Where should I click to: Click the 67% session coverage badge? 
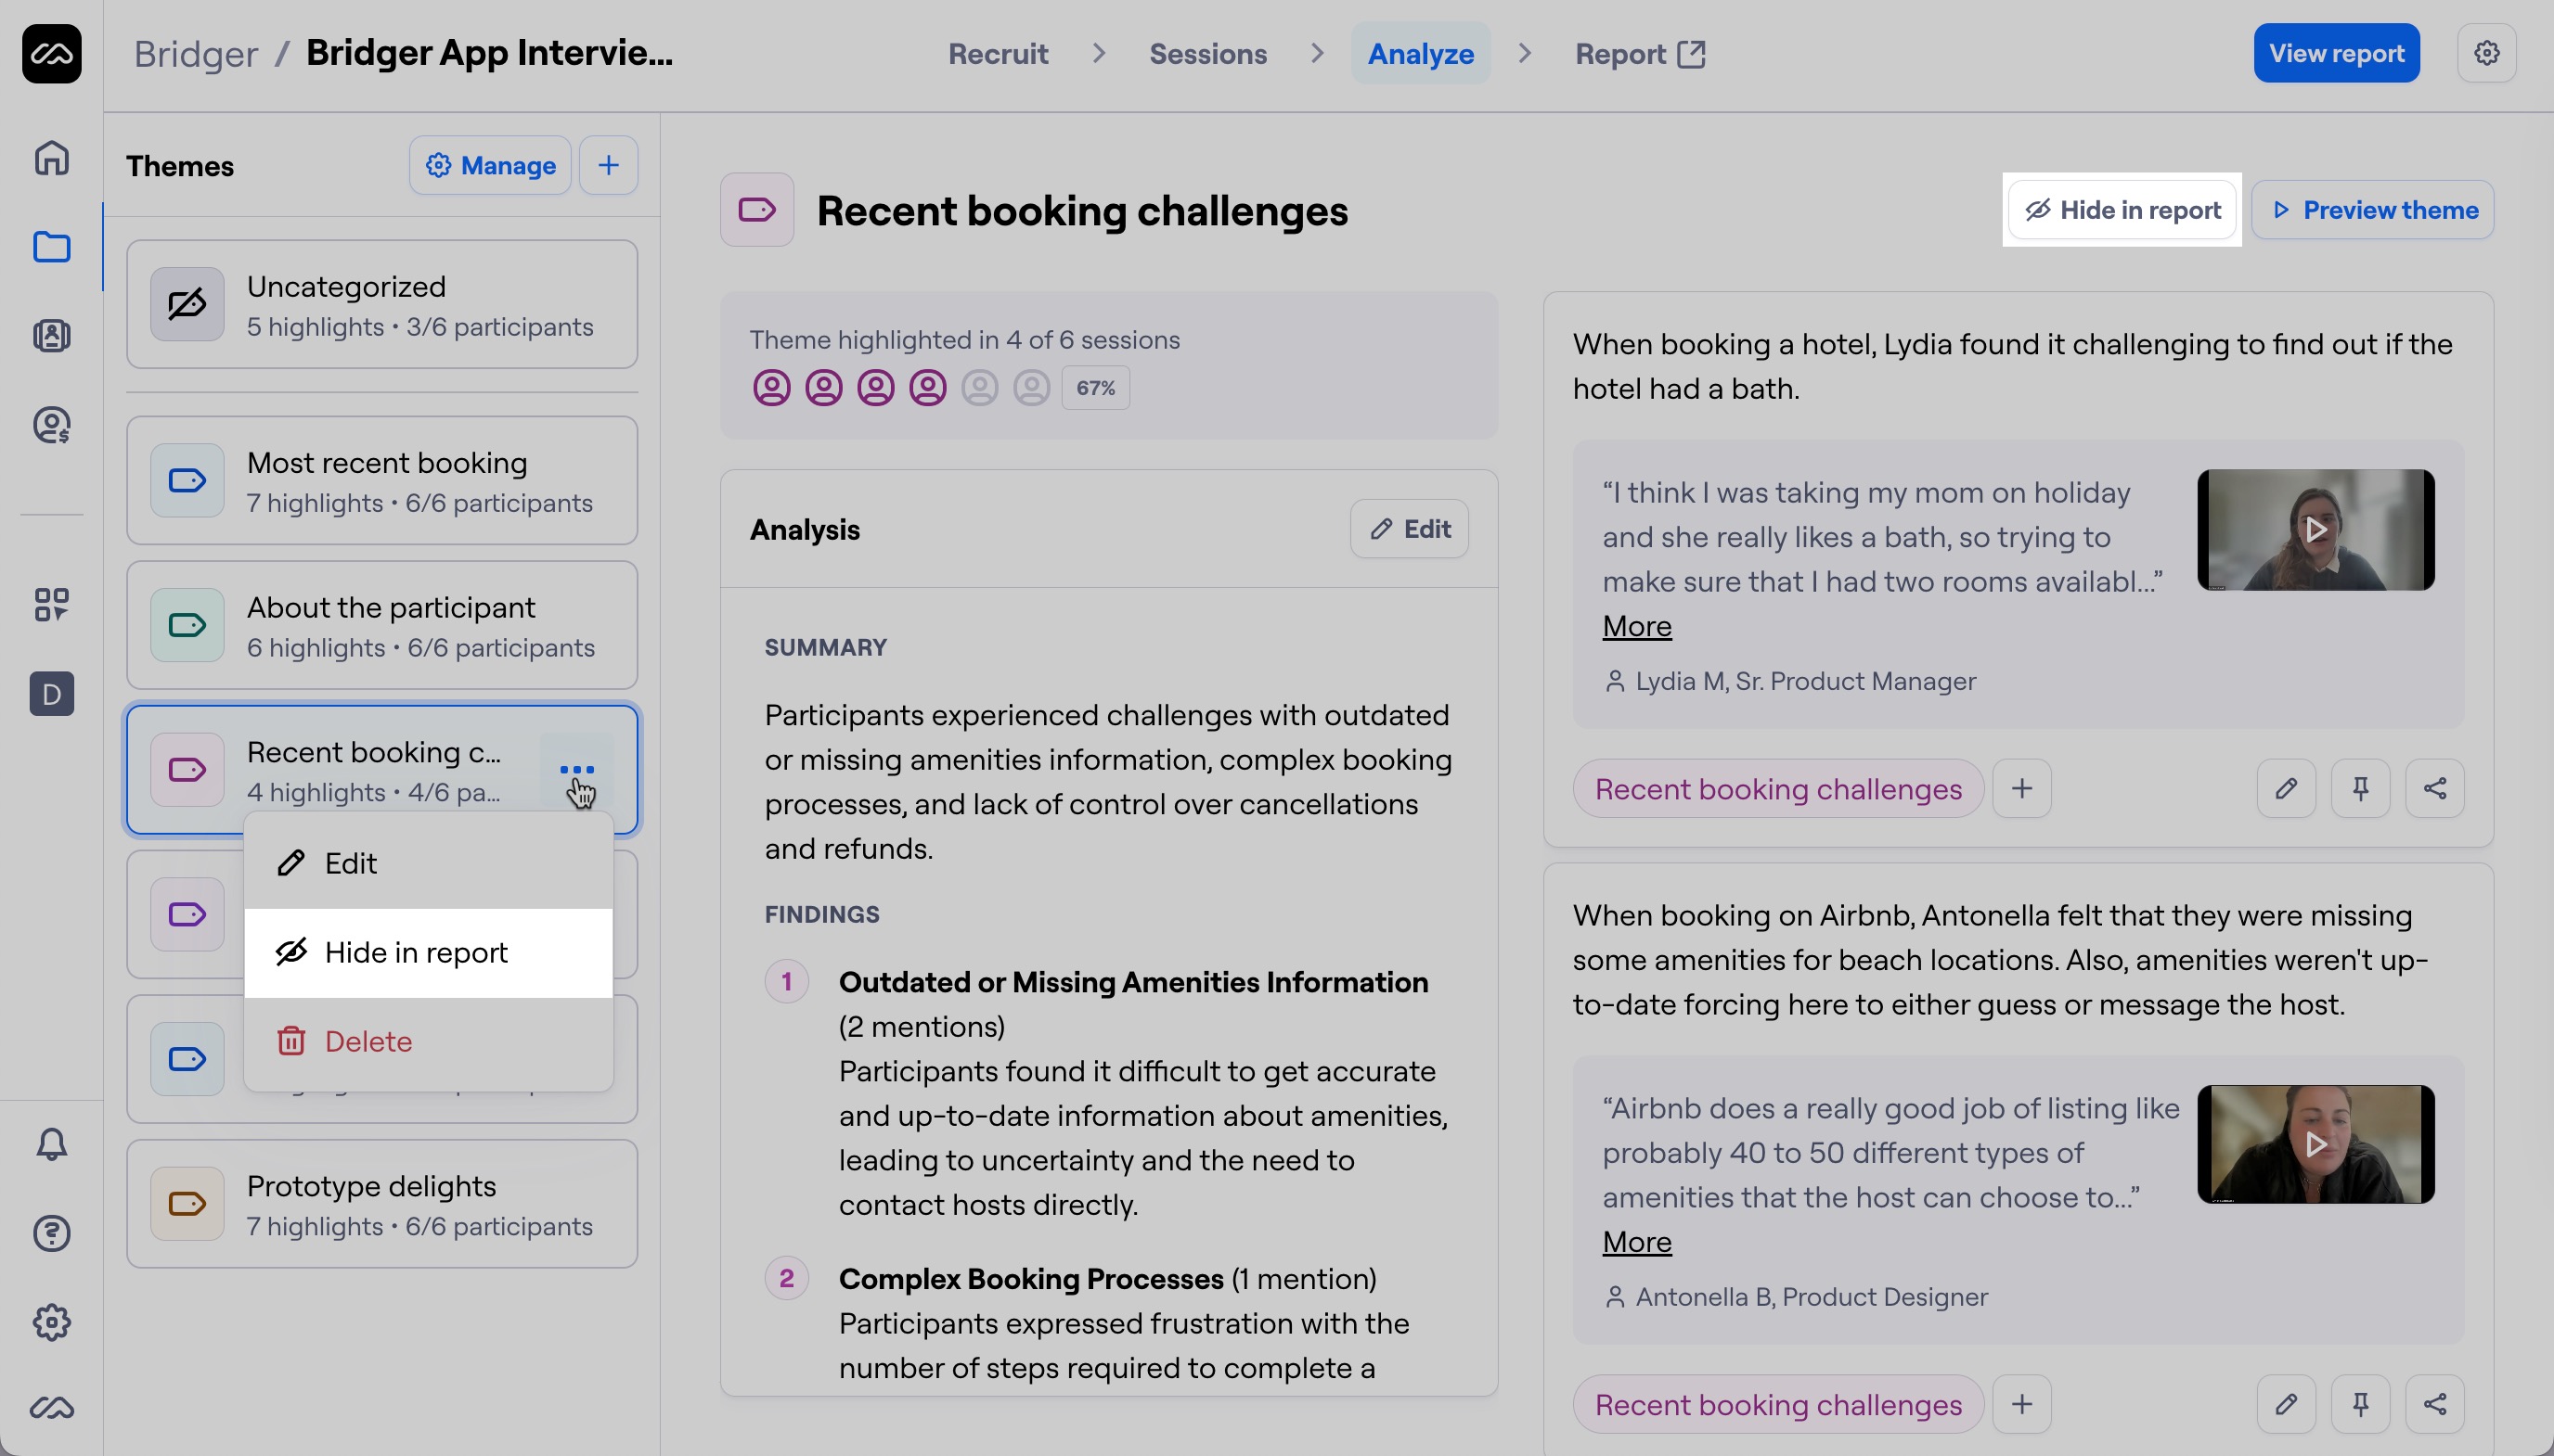[1094, 387]
